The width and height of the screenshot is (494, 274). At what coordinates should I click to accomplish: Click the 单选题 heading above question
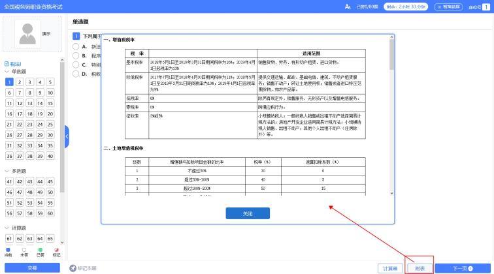tap(80, 22)
